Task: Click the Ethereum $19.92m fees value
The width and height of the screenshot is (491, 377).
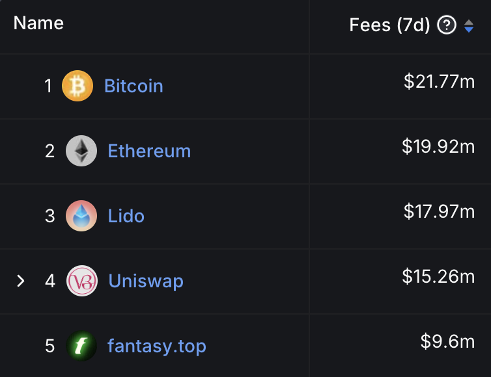Action: click(x=438, y=146)
